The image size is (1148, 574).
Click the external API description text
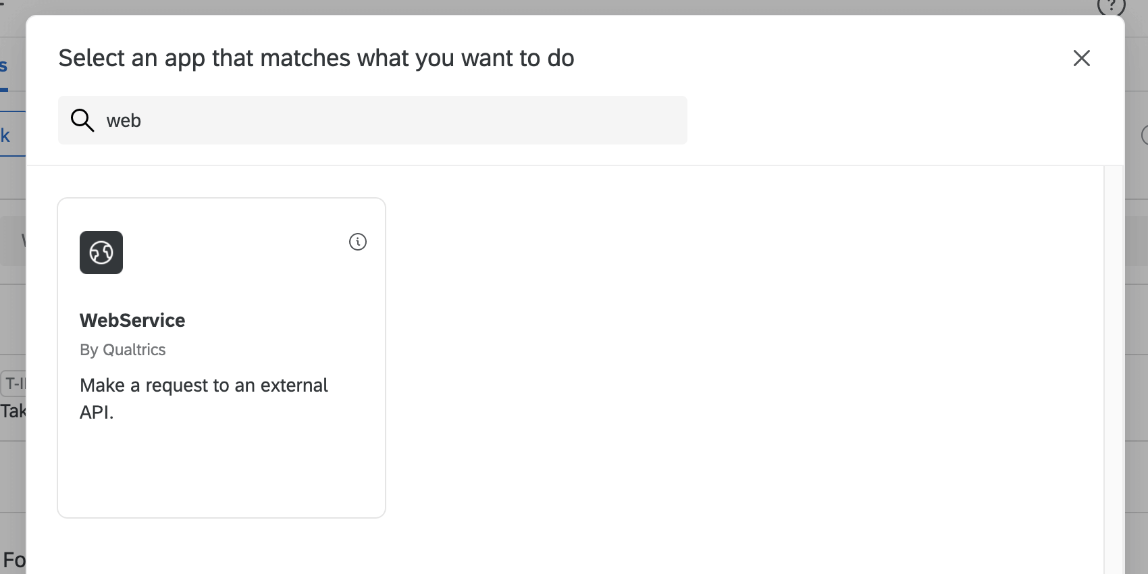click(x=203, y=398)
